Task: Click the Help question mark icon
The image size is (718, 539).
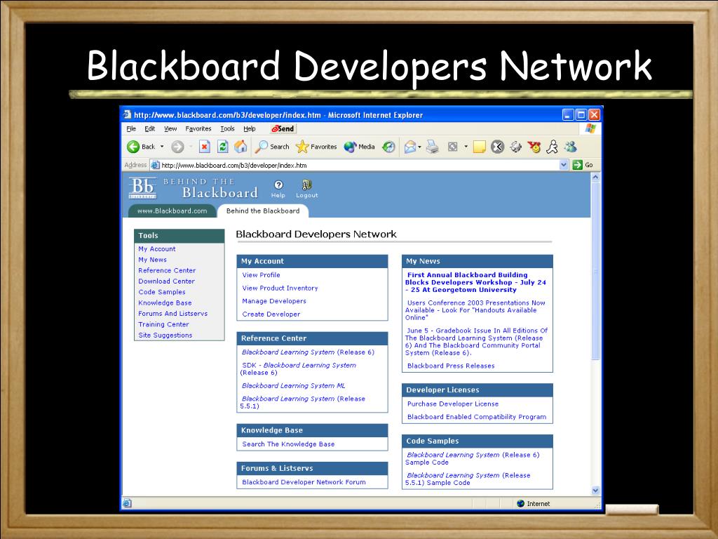Action: [278, 185]
